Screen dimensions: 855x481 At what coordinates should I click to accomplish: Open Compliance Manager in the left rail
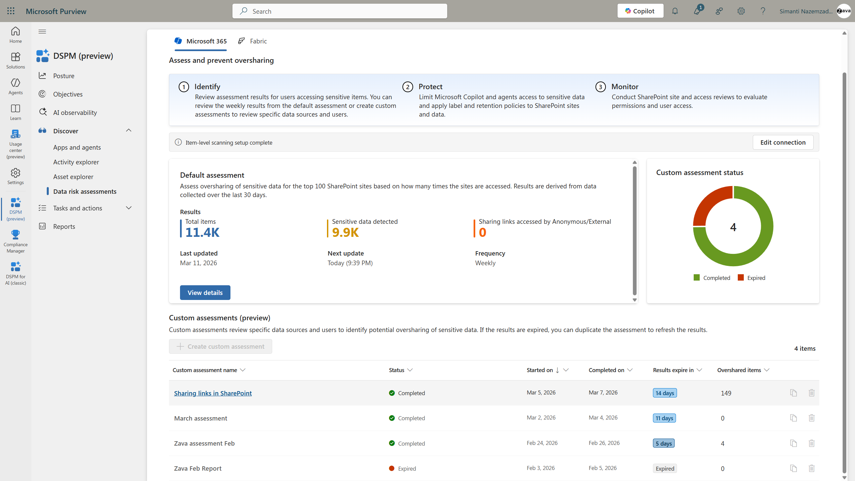point(15,241)
